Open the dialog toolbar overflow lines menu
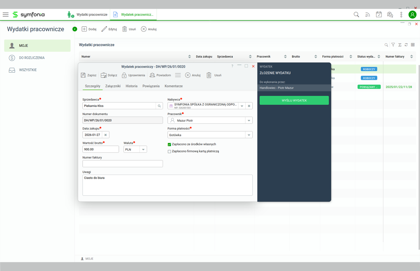This screenshot has width=420, height=271. point(178,75)
